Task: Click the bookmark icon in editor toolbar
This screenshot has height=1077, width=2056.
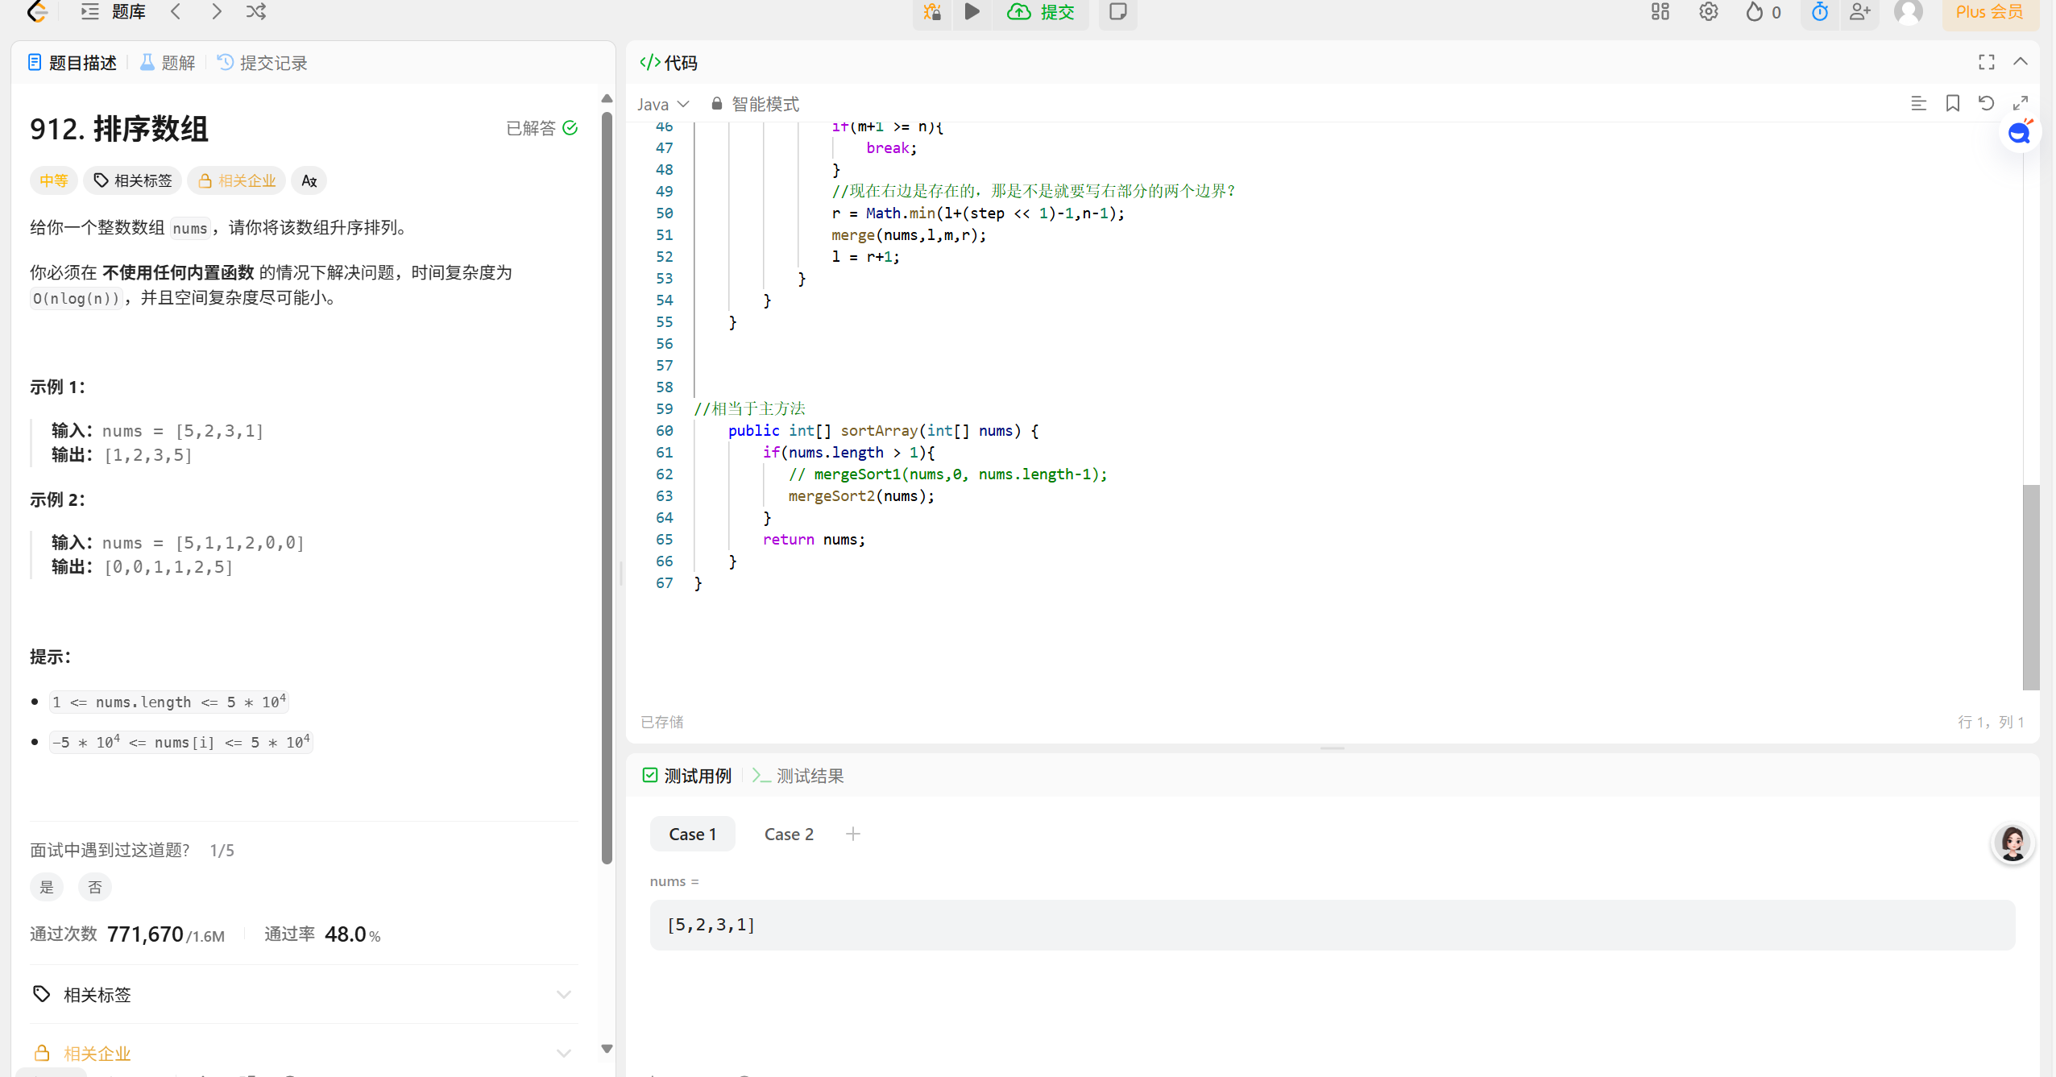Action: (x=1952, y=103)
